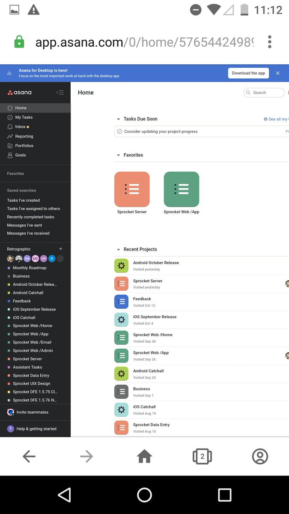Click the secure padlock icon
The image size is (289, 514).
(x=19, y=42)
